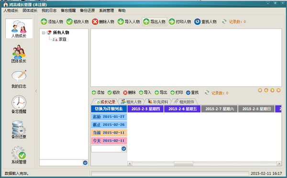Open 团体成长 sidebar section
Screen dimensions: 287x178
(x=19, y=54)
